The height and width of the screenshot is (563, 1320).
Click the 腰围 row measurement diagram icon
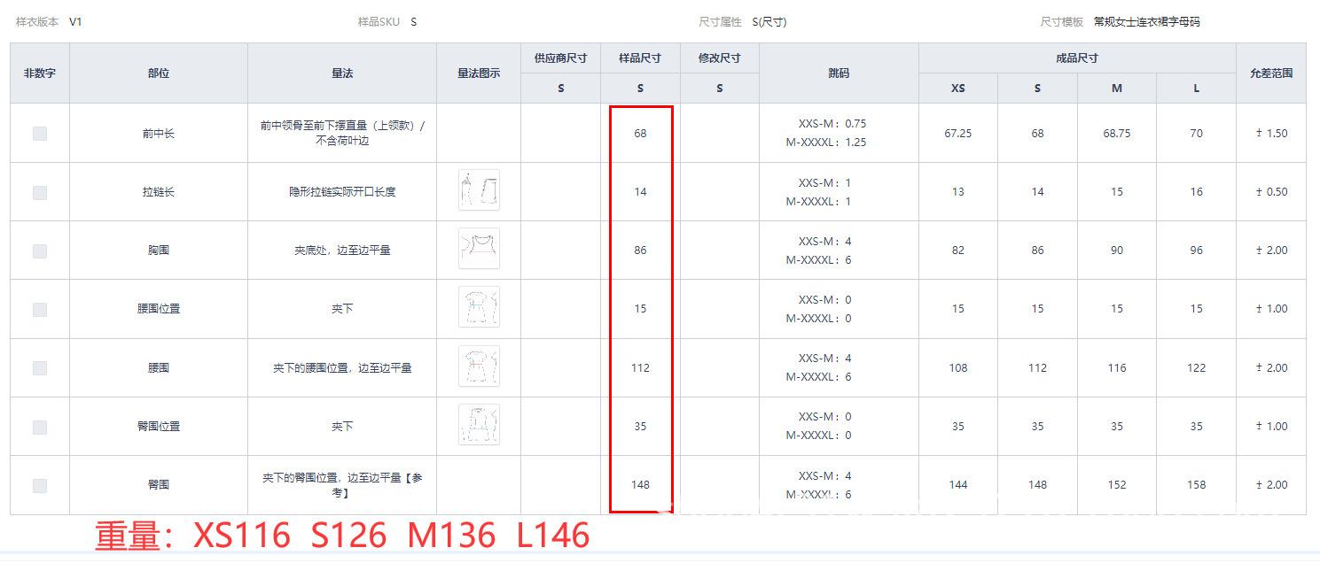[479, 366]
